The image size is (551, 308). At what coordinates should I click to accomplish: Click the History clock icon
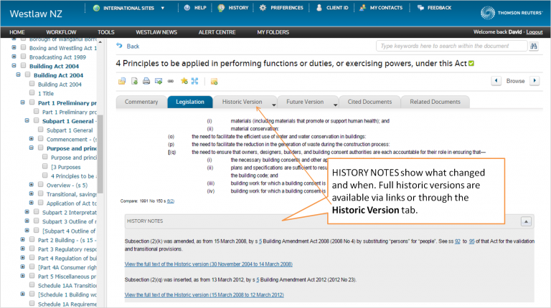pyautogui.click(x=221, y=8)
